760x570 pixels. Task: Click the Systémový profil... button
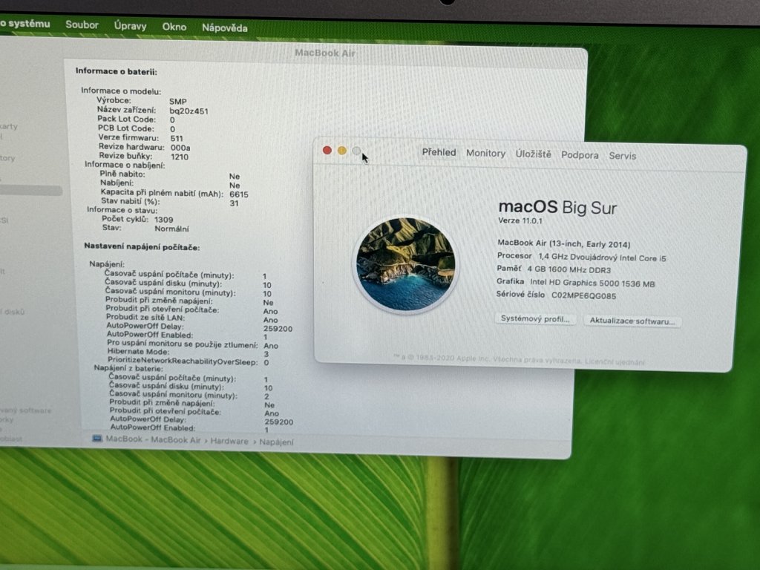(x=535, y=319)
